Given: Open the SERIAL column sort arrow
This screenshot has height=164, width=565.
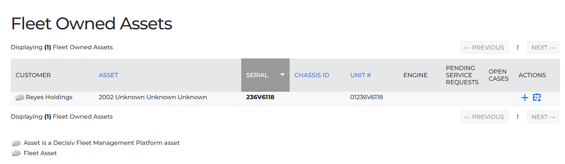Looking at the screenshot, I should pyautogui.click(x=282, y=75).
